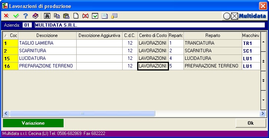Click the database table with cylinder icon
The image size is (269, 138).
(x=114, y=16)
